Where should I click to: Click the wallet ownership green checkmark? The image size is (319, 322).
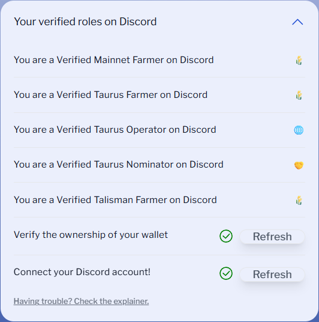pos(226,236)
